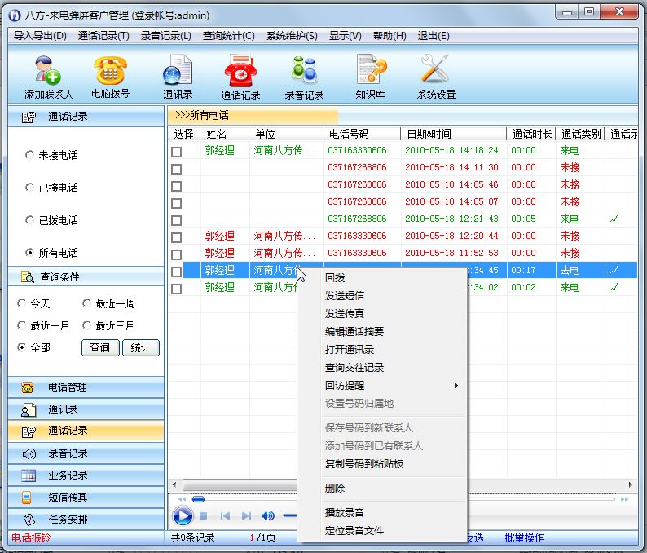Expand the 短信传真 sidebar section

[x=86, y=498]
